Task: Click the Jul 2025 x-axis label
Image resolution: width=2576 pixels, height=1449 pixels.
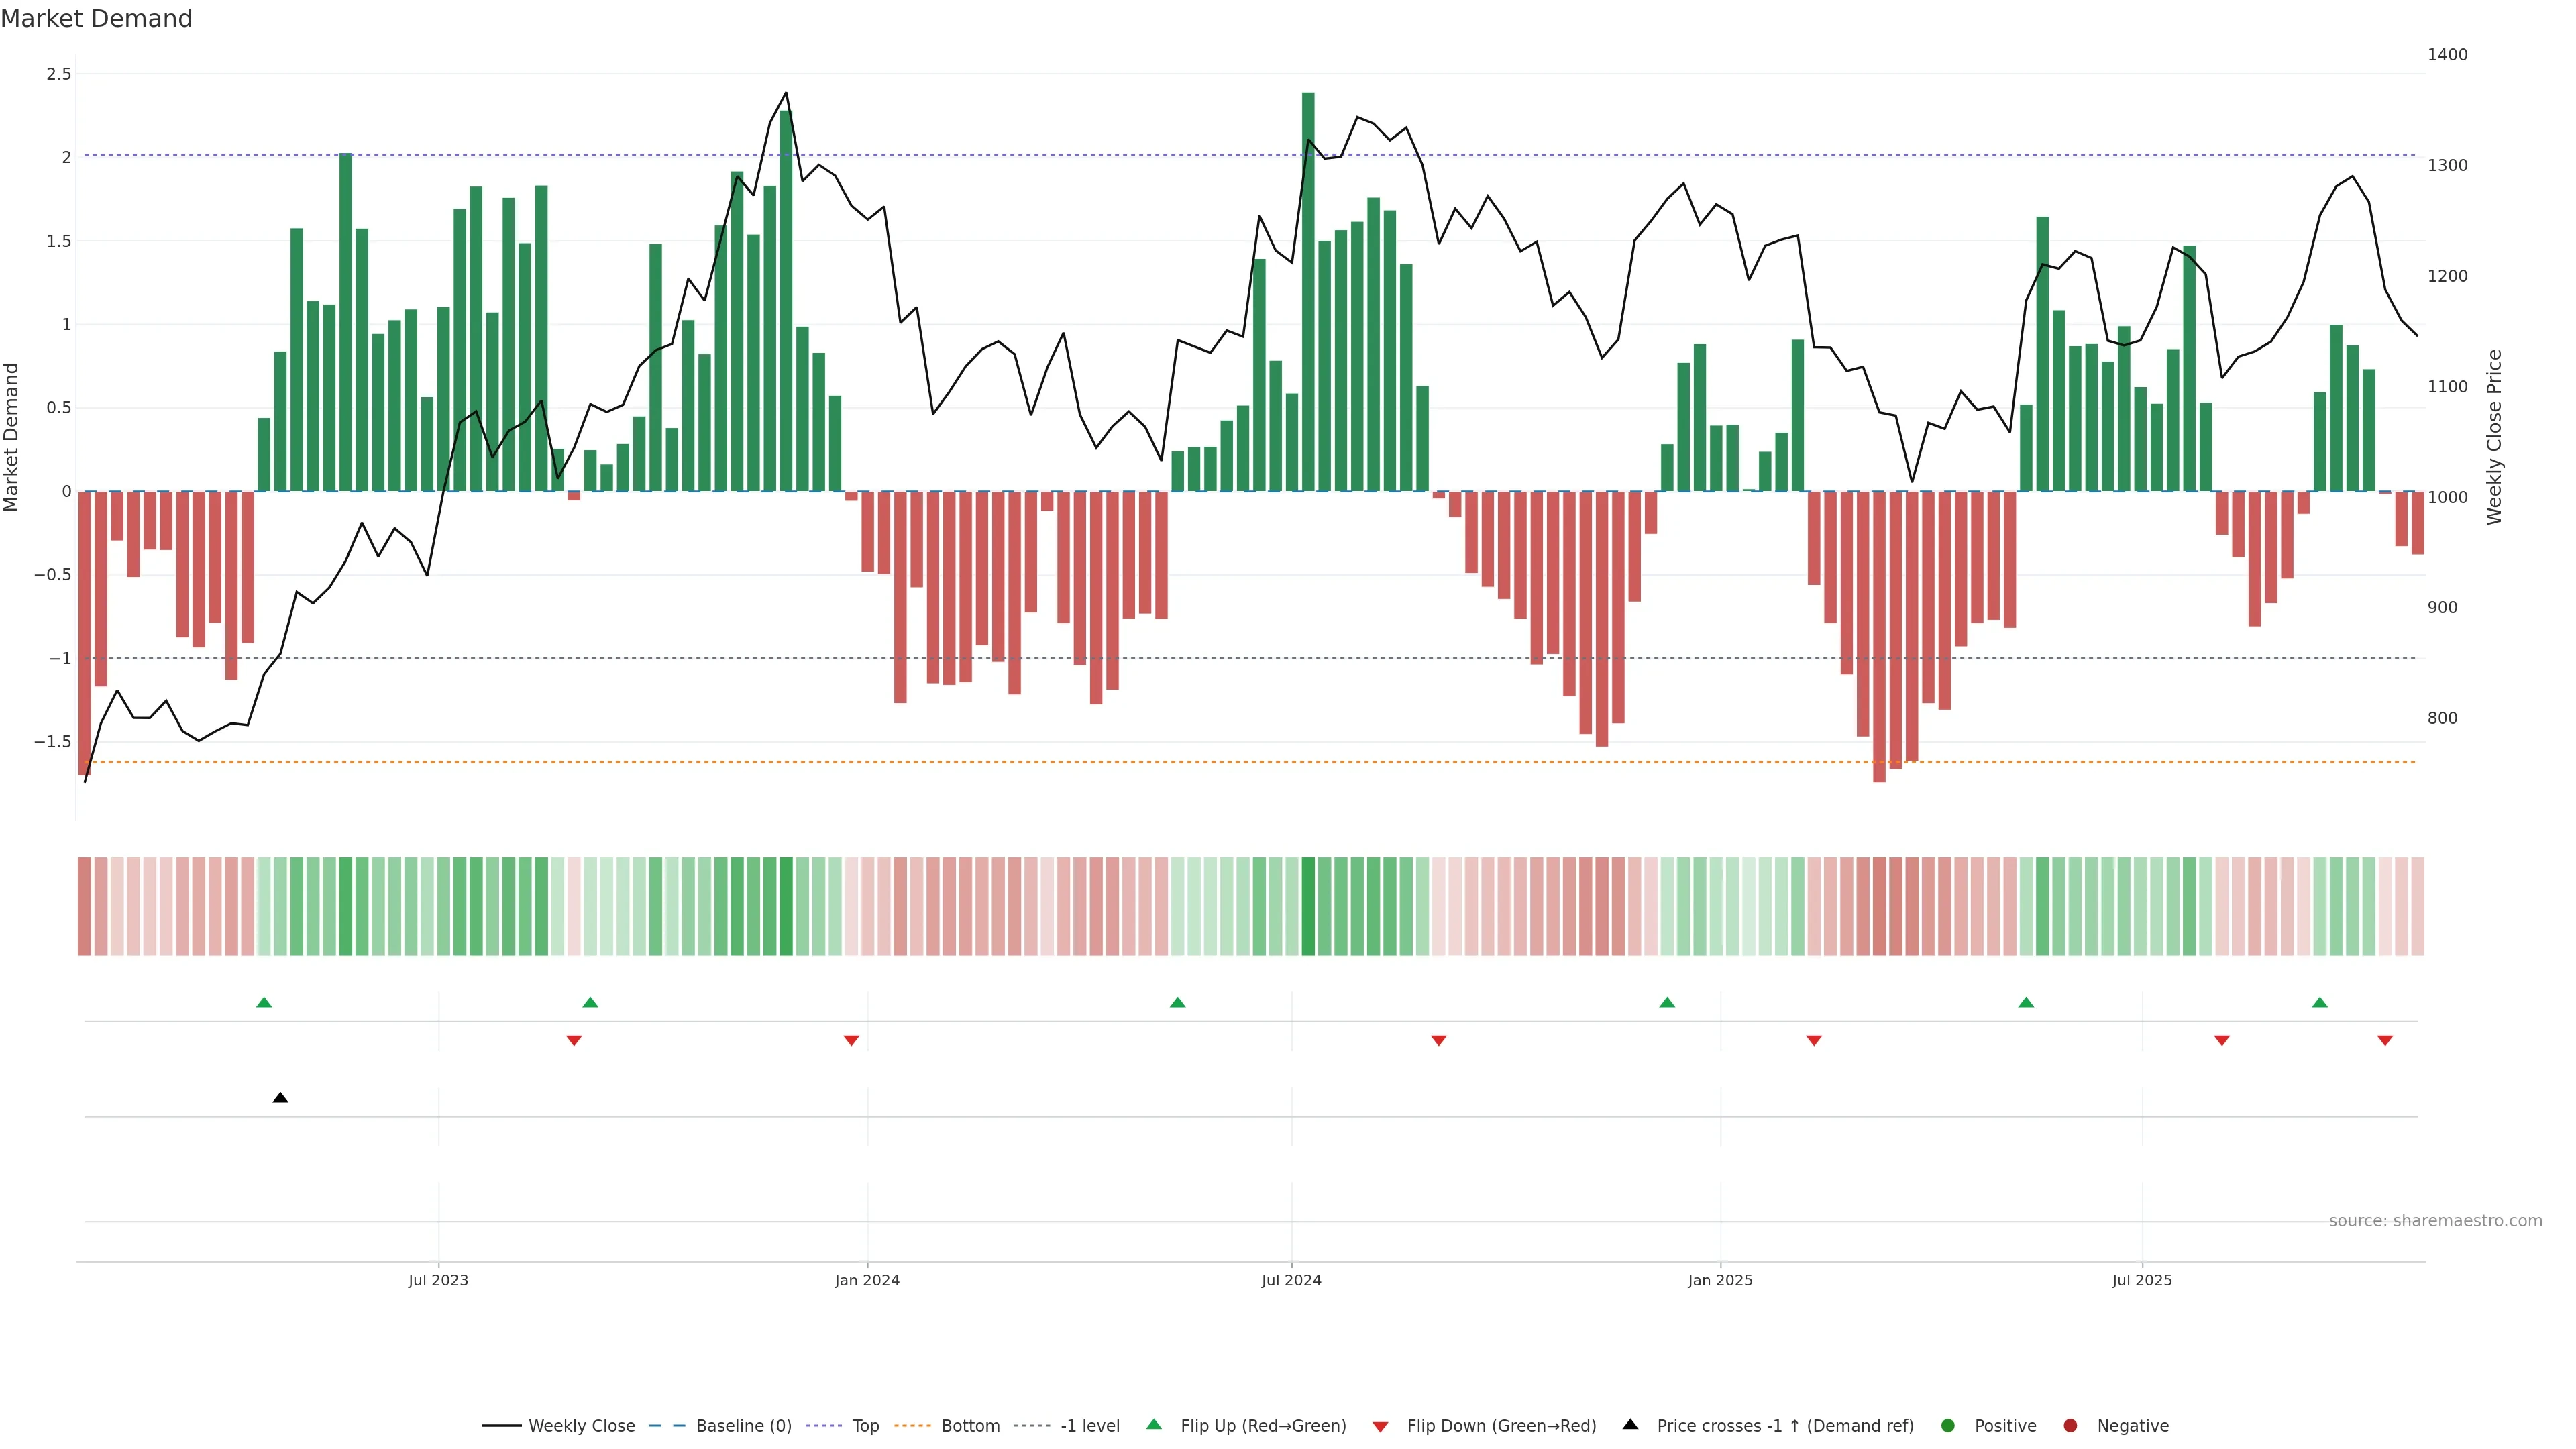Action: (x=2142, y=1280)
